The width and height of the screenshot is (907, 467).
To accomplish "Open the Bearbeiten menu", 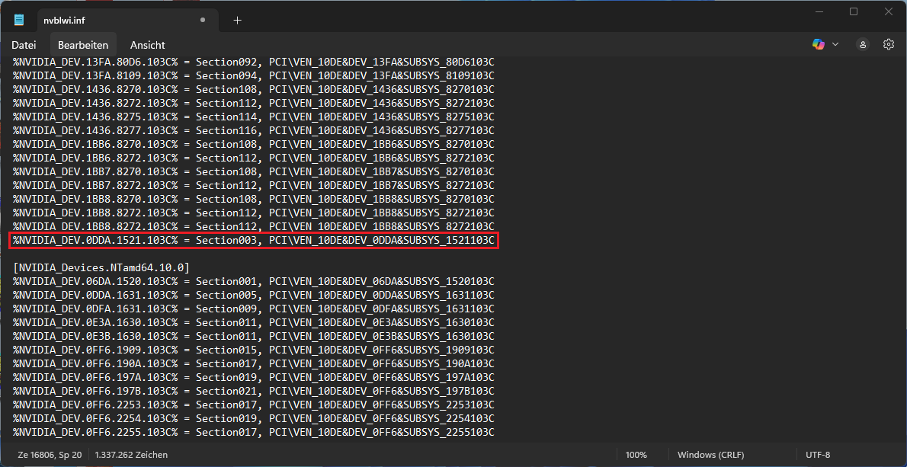I will 83,45.
